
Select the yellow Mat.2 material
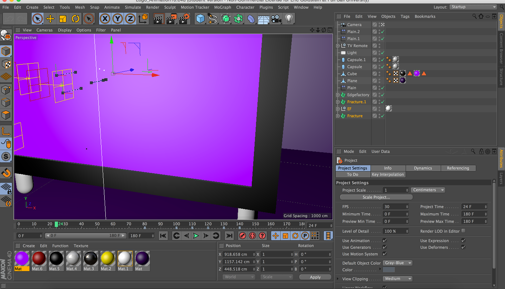pos(107,259)
